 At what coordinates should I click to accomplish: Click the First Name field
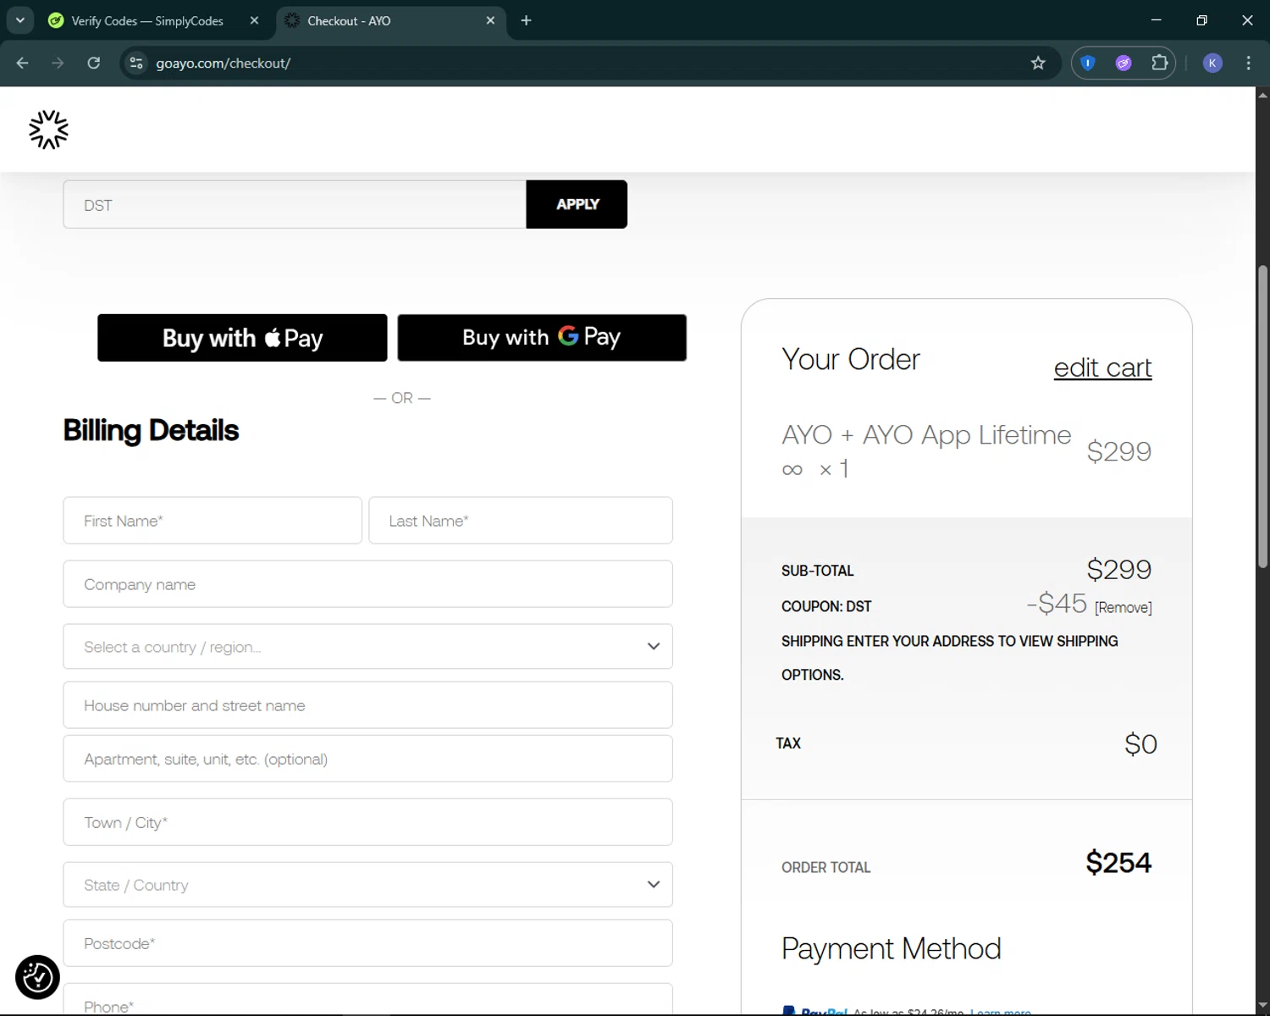(x=213, y=521)
